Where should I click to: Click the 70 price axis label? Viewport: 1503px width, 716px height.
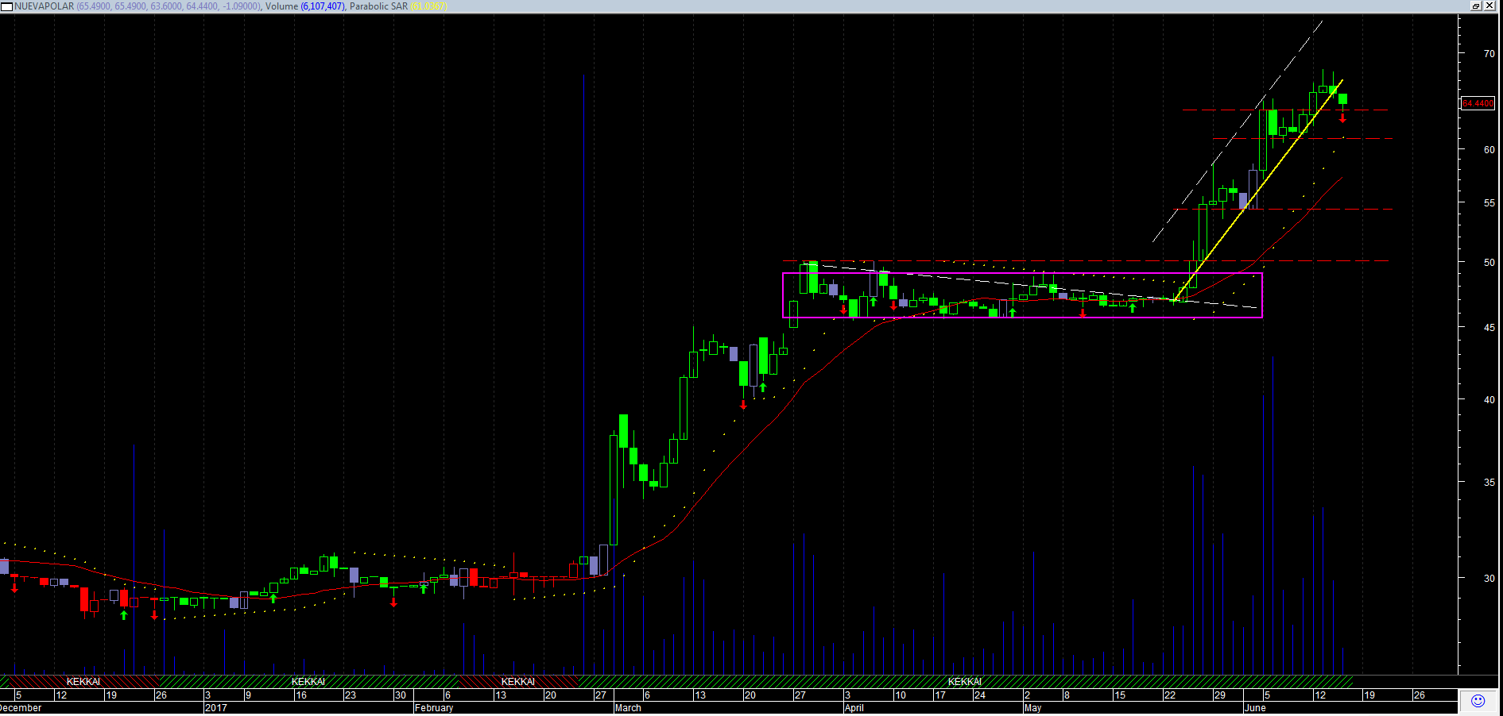click(x=1489, y=54)
